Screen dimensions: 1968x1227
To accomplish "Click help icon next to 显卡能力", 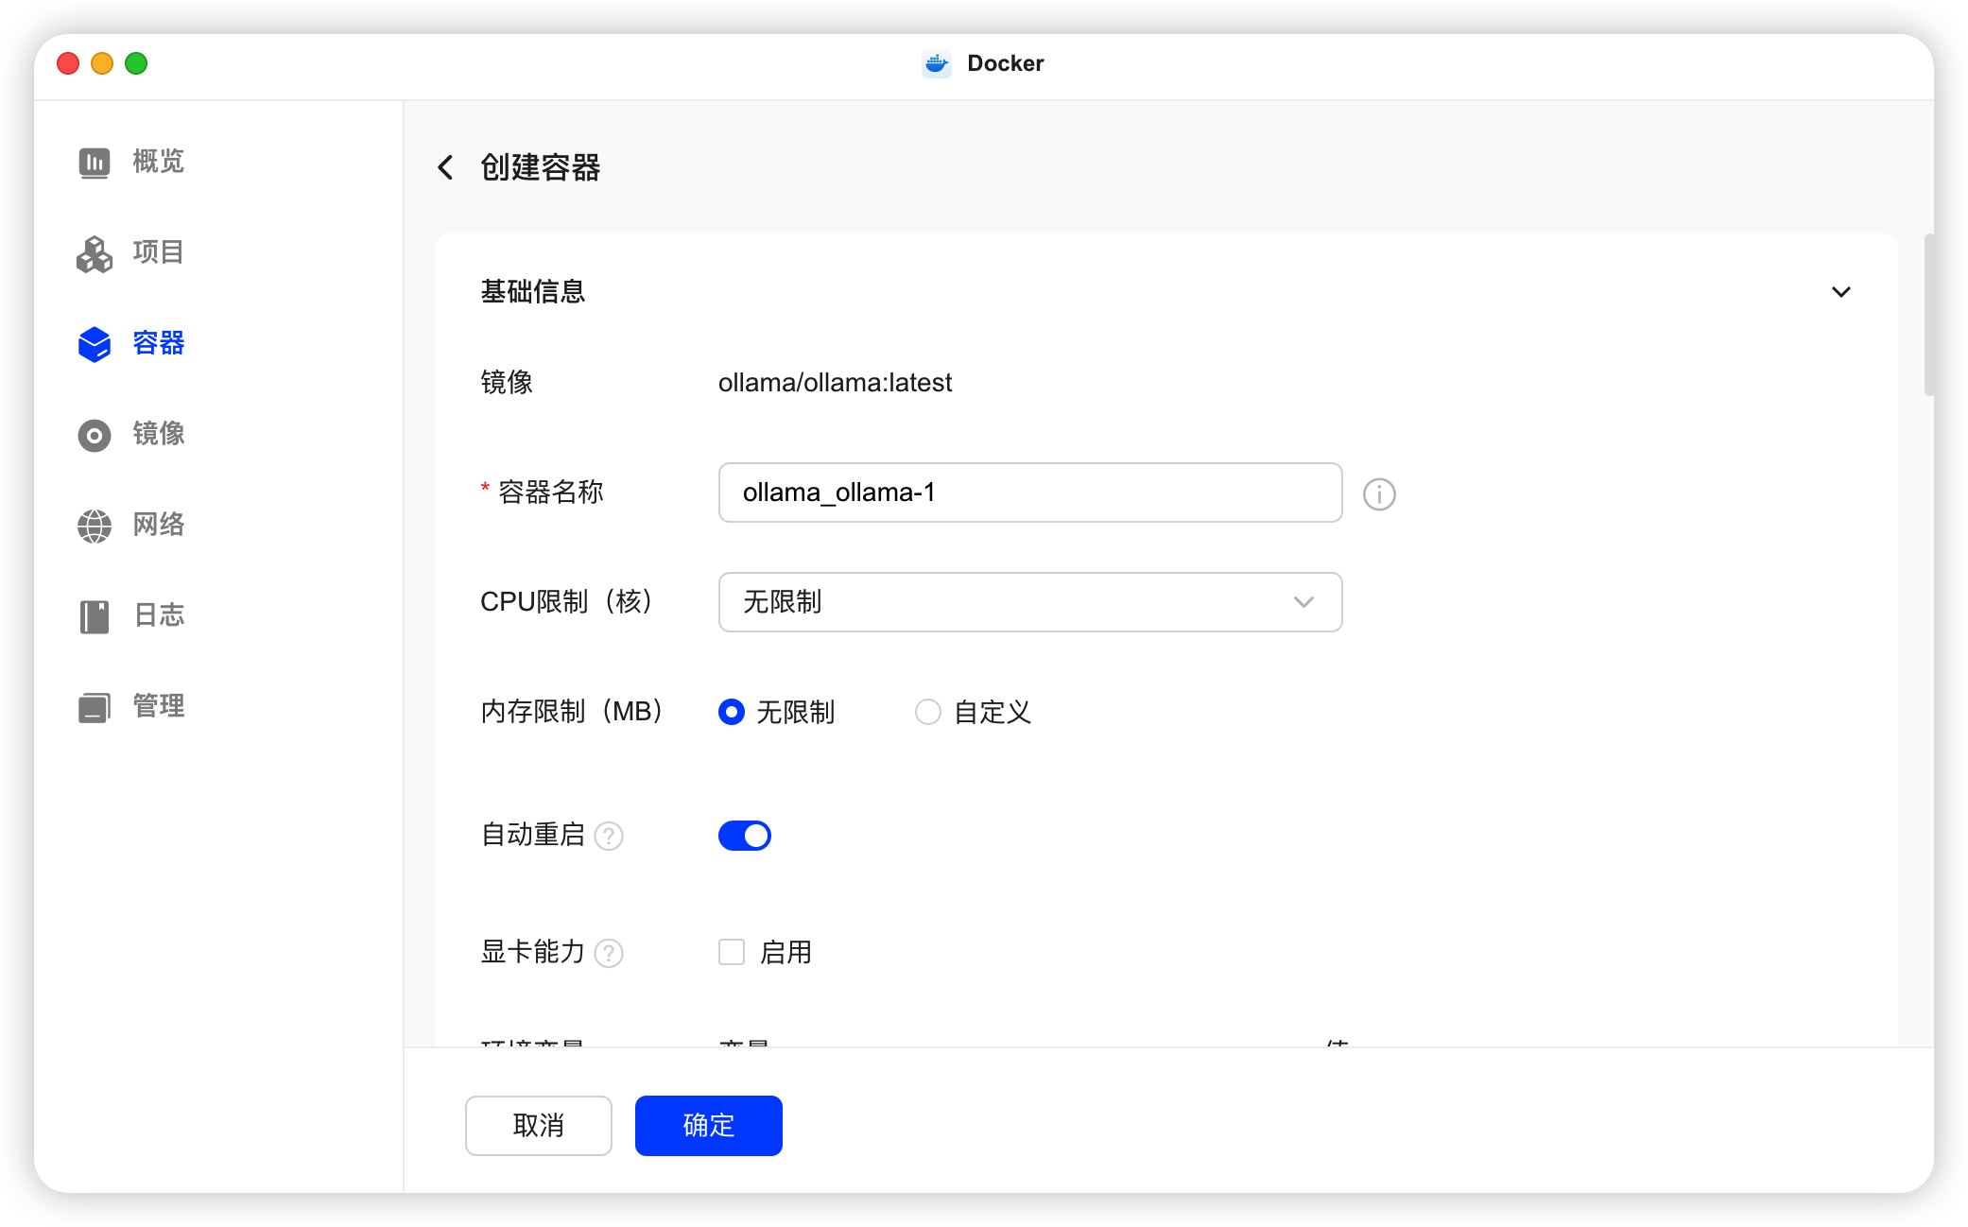I will pyautogui.click(x=609, y=953).
